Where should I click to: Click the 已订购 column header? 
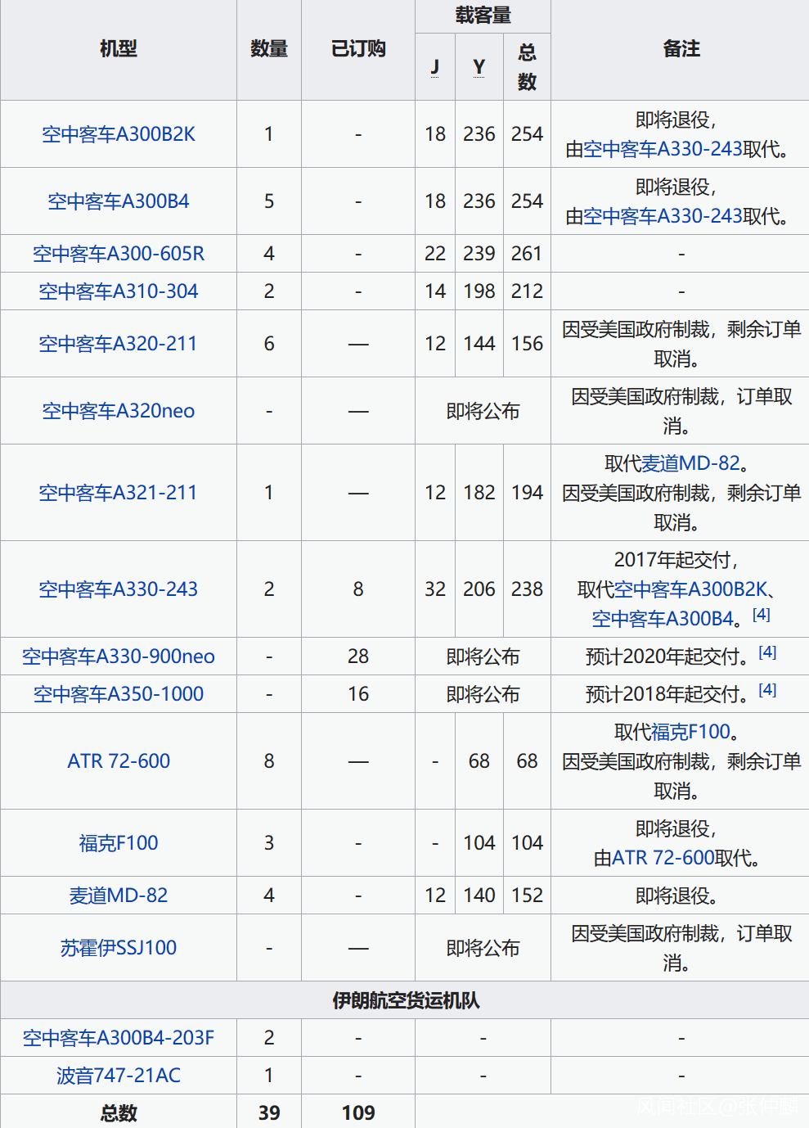(x=358, y=49)
